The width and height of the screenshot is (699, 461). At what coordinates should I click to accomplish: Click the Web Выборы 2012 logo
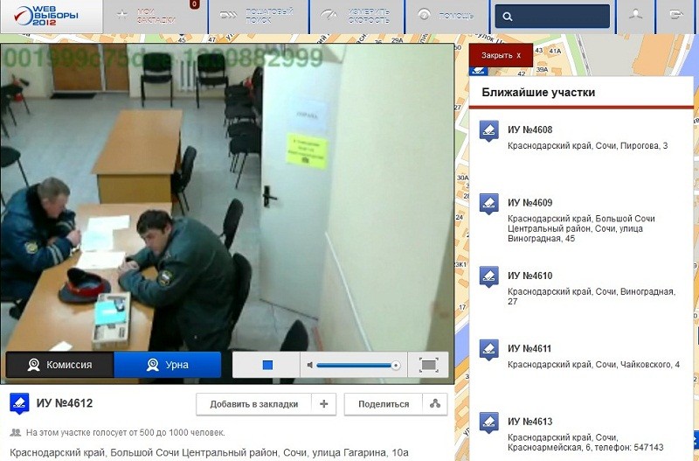point(51,16)
